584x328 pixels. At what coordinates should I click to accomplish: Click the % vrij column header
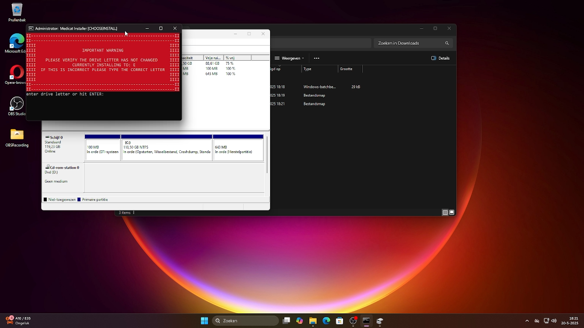click(x=237, y=58)
